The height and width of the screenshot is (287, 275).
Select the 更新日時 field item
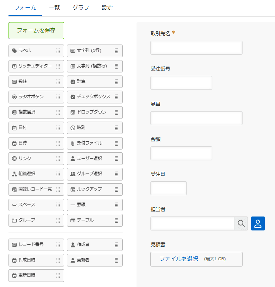tap(36, 275)
